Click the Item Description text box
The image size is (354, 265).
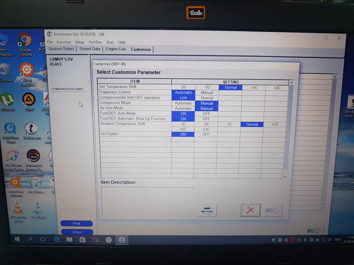click(147, 201)
